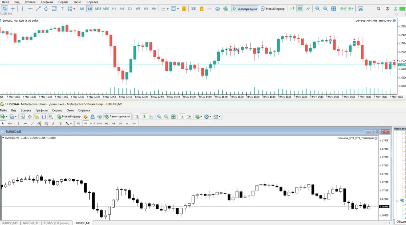
Task: Select the cursor tool in MT5 toolbar
Action: (x=5, y=8)
